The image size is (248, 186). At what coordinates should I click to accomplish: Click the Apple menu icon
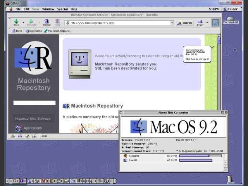[x=11, y=9]
